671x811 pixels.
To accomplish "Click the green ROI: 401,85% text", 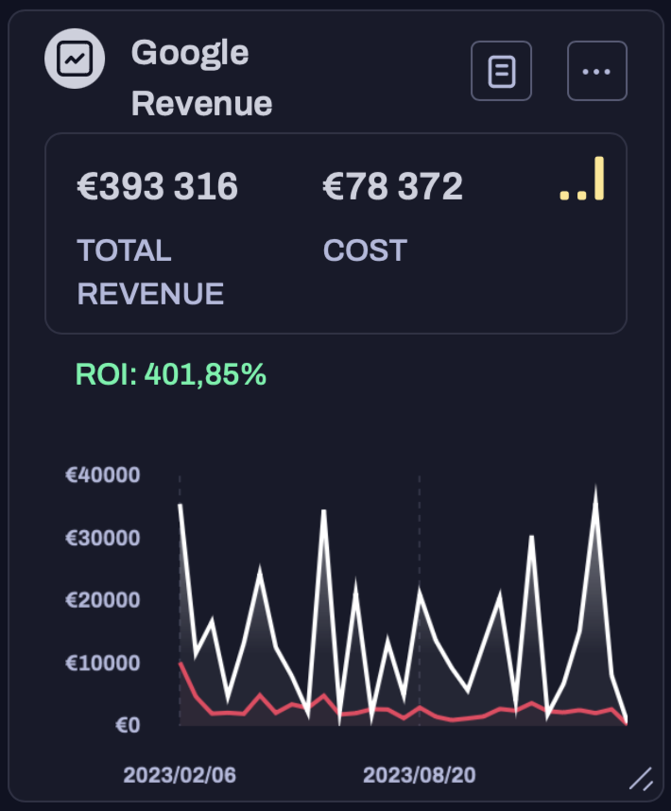I will pos(171,375).
